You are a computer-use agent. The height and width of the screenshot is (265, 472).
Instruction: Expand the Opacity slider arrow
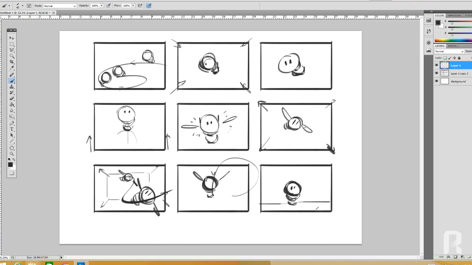102,6
